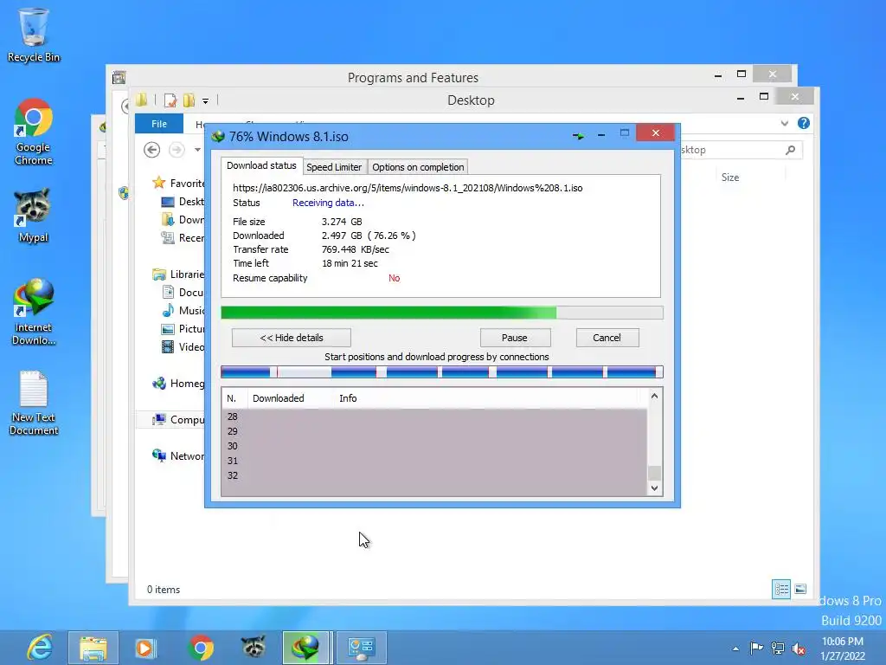Open the Action Center flag icon
This screenshot has width=886, height=665.
click(756, 648)
